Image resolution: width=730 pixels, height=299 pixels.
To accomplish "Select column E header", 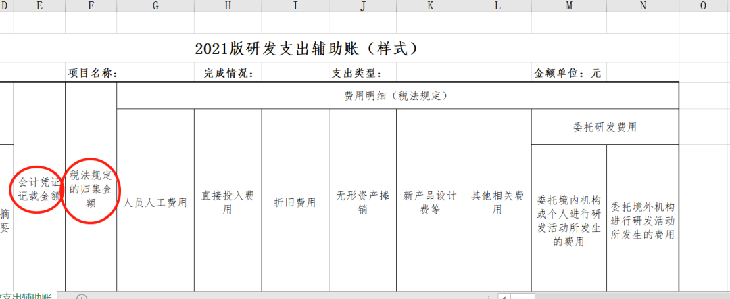I will [x=40, y=5].
